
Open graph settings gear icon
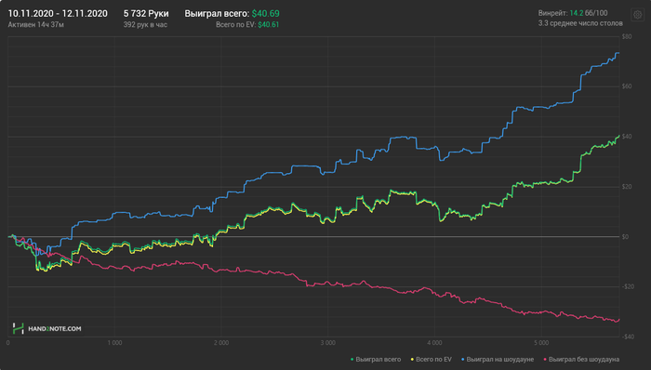637,15
